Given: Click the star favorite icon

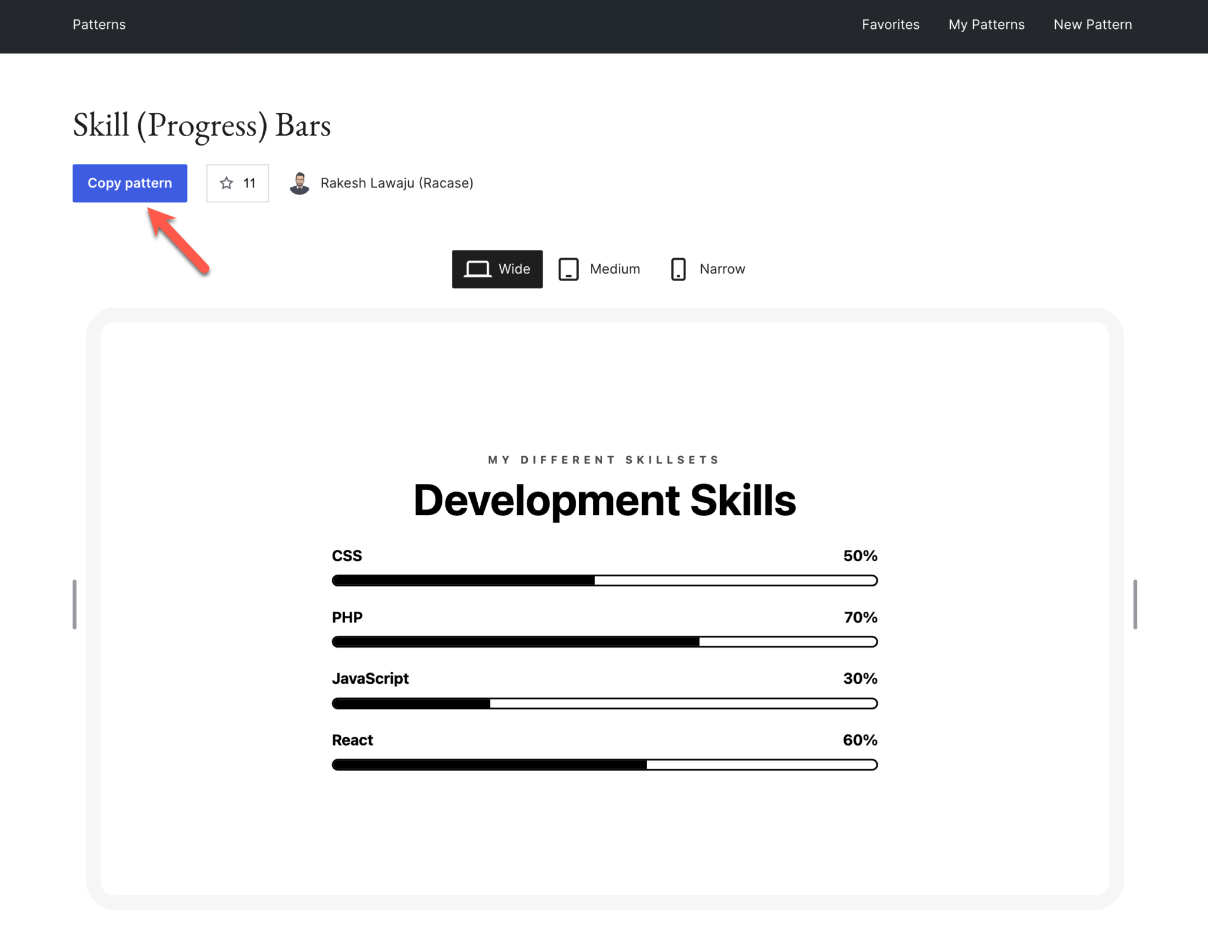Looking at the screenshot, I should [226, 183].
